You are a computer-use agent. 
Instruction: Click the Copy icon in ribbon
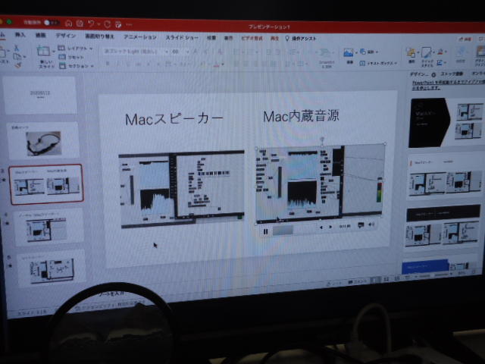click(17, 56)
